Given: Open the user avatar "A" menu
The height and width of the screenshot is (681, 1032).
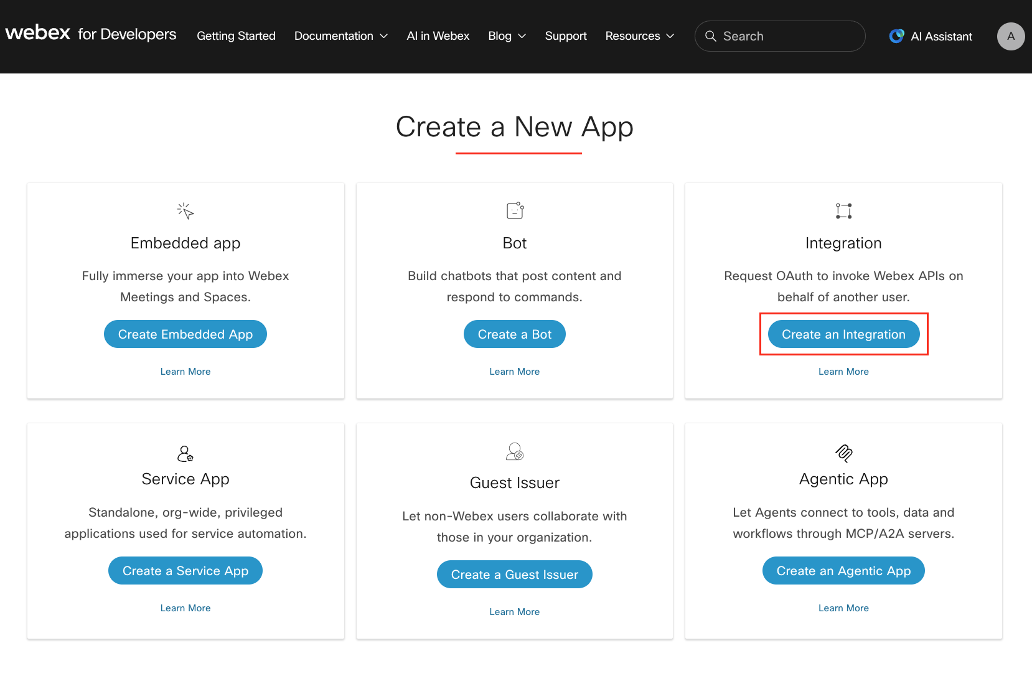Looking at the screenshot, I should [x=1011, y=36].
